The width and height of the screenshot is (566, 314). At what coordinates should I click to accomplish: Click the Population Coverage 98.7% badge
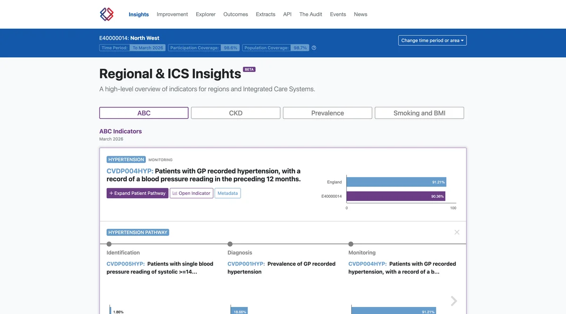pyautogui.click(x=275, y=48)
